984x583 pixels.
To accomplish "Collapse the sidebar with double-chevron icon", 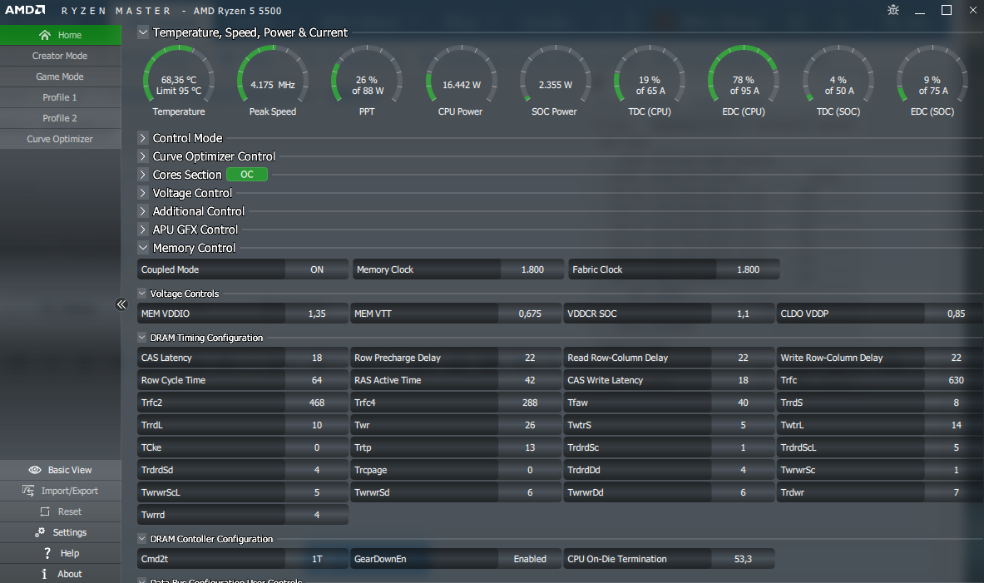I will pyautogui.click(x=121, y=304).
